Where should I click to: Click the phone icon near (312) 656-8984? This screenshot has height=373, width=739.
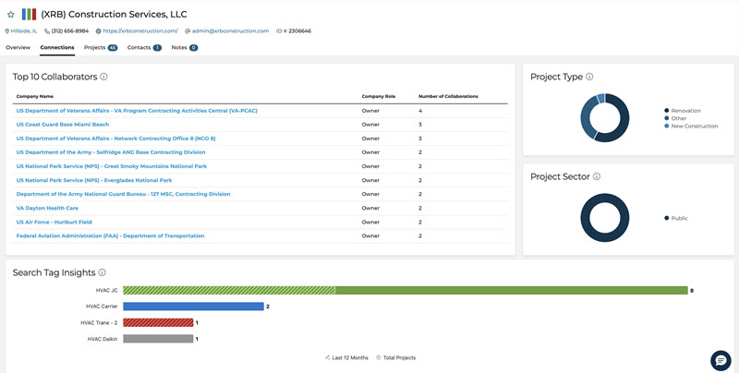coord(47,31)
